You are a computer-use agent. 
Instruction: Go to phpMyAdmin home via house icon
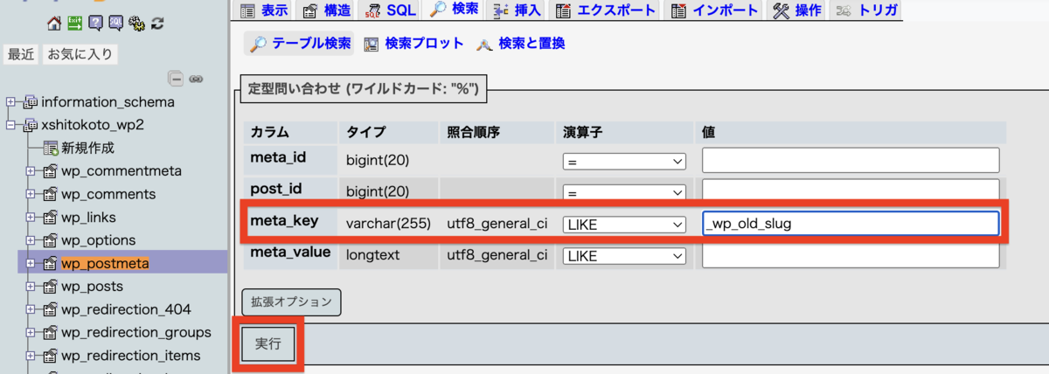coord(55,24)
